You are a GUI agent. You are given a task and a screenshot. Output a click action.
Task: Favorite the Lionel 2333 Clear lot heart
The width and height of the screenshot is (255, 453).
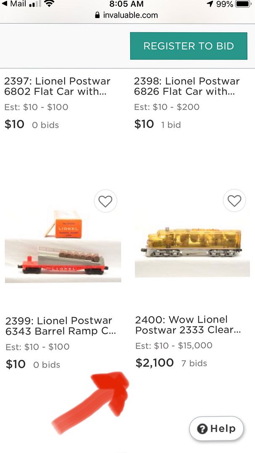pos(234,201)
